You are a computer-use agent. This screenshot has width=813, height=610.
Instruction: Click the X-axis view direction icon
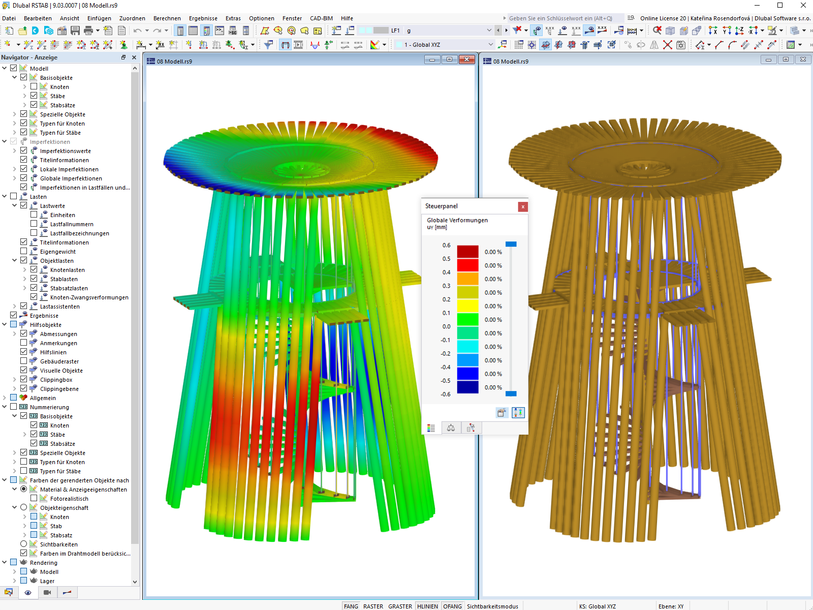(x=713, y=30)
